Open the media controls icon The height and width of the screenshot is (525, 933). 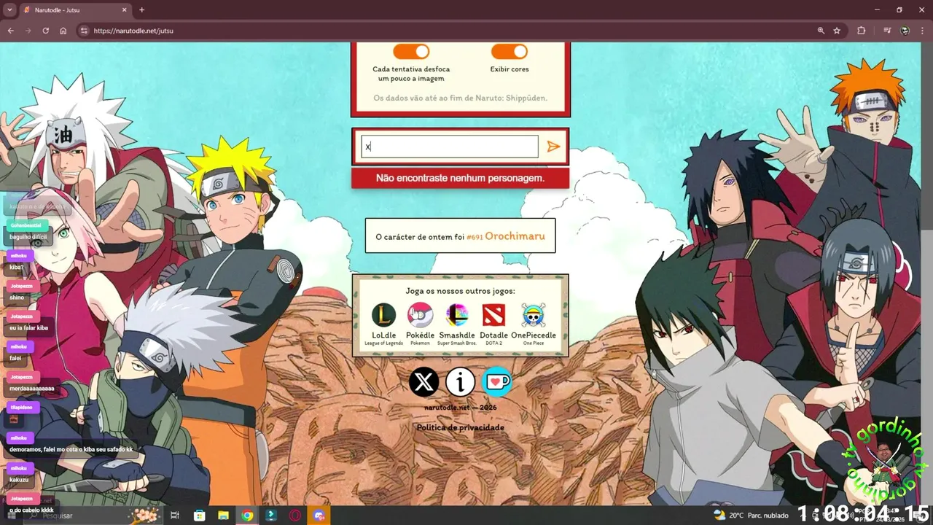click(x=887, y=31)
